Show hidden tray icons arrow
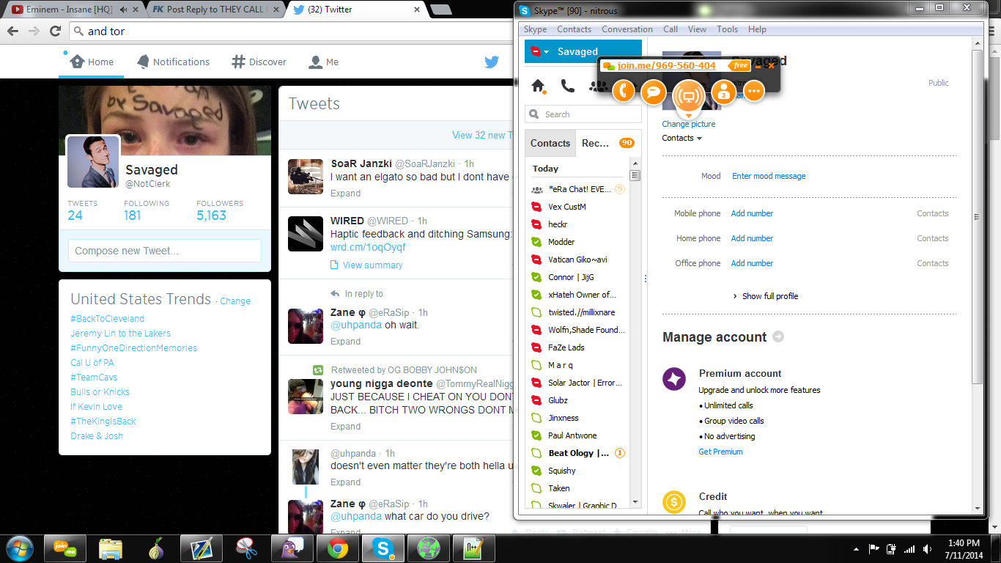This screenshot has width=1001, height=563. 857,549
